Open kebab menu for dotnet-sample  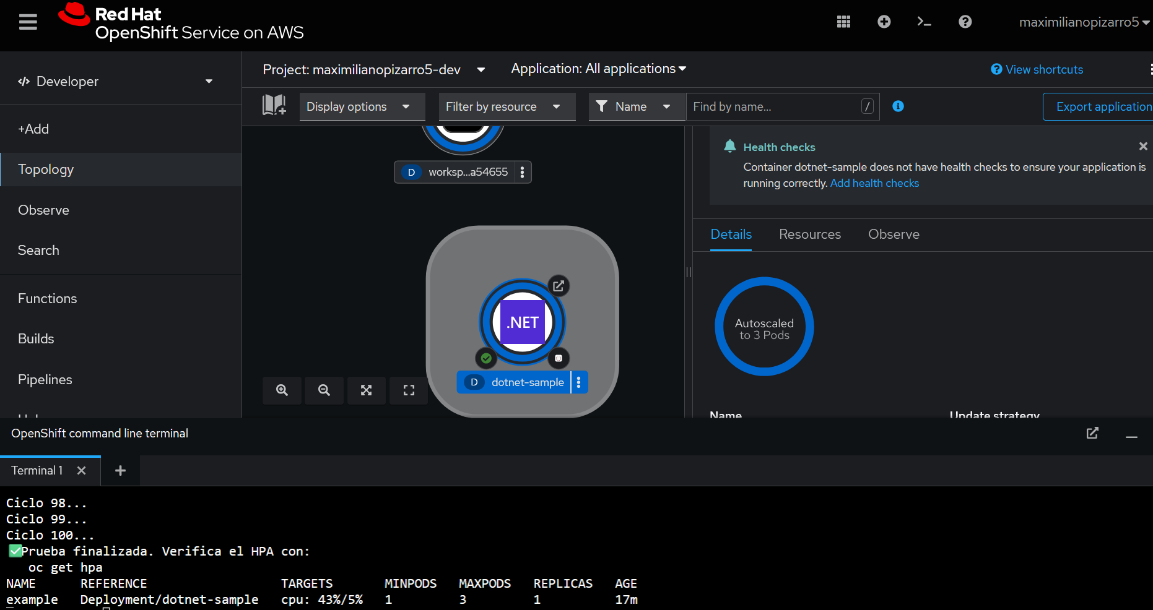pyautogui.click(x=579, y=382)
